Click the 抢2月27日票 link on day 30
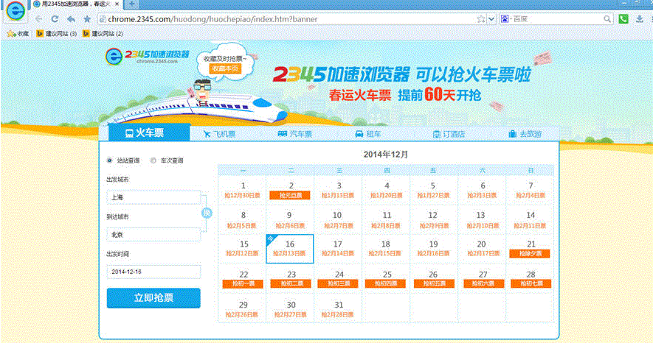 pos(290,315)
